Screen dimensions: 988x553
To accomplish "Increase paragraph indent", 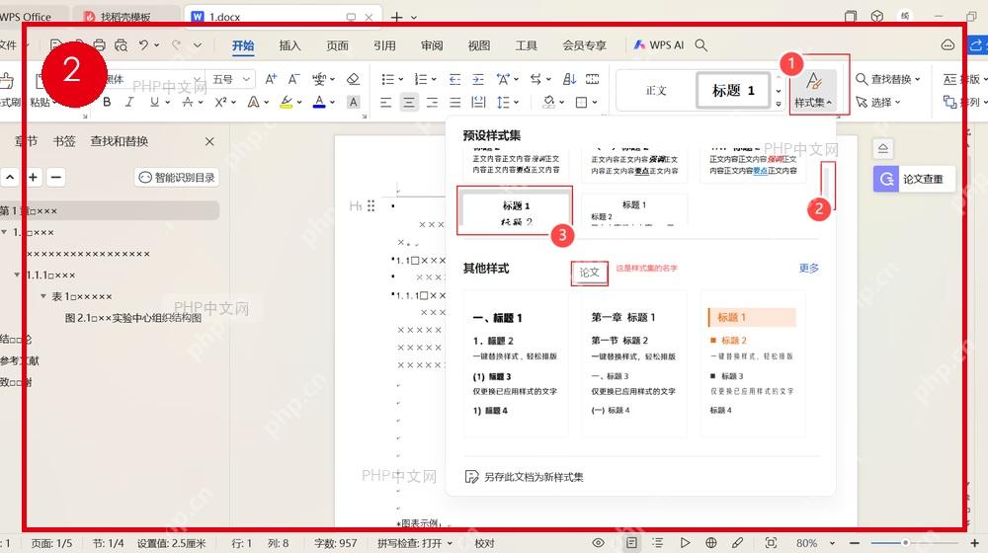I will 478,79.
